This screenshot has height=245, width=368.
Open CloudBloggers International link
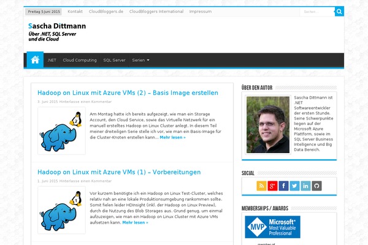coord(156,12)
